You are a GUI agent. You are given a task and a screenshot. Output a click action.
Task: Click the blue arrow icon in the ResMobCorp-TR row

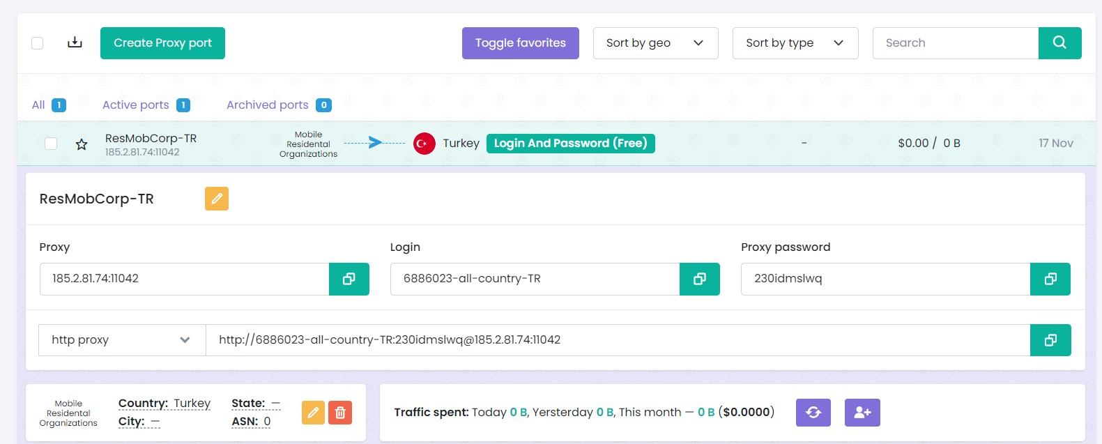pos(375,143)
